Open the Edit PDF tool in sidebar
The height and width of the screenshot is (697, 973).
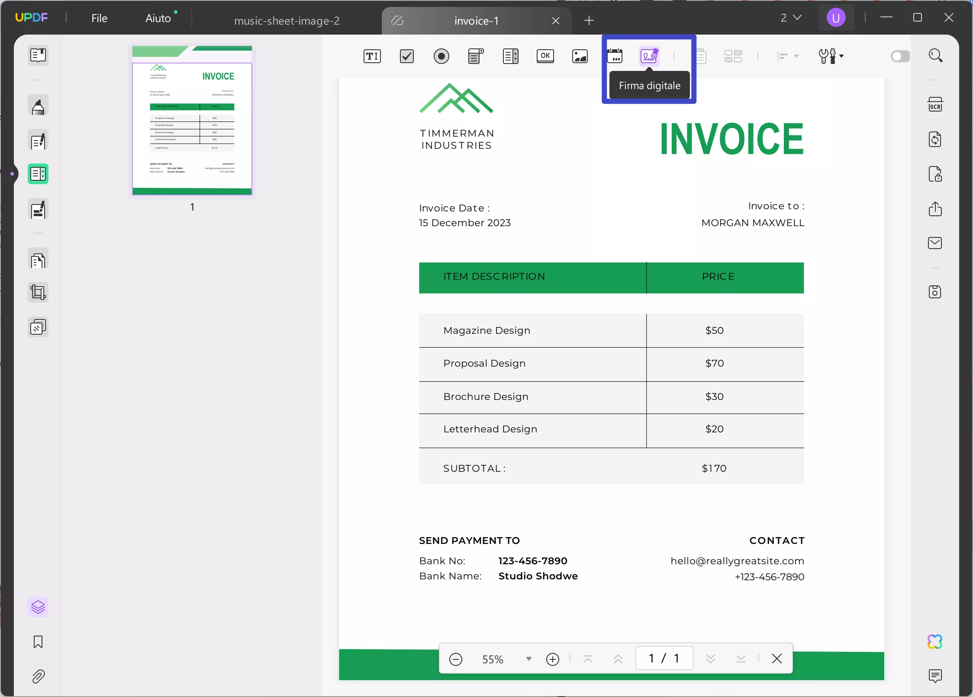tap(38, 141)
